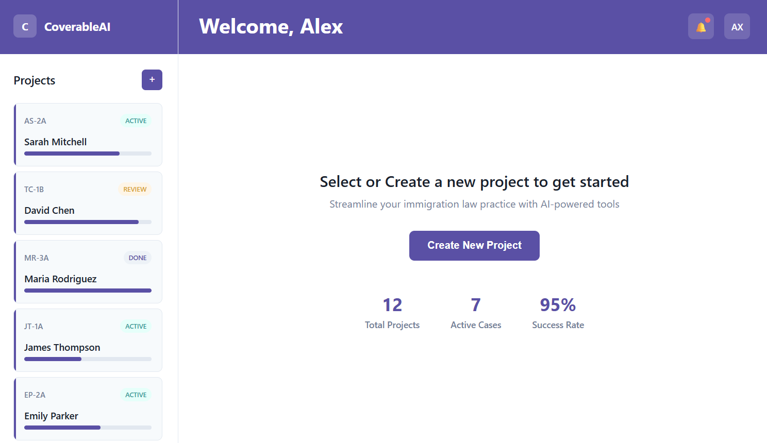The height and width of the screenshot is (443, 767).
Task: Open the AX user avatar menu
Action: point(737,26)
